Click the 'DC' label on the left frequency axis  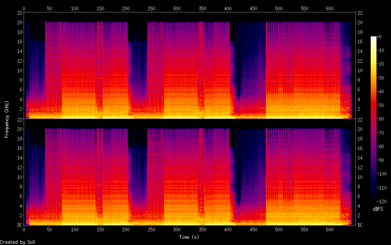click(x=20, y=225)
